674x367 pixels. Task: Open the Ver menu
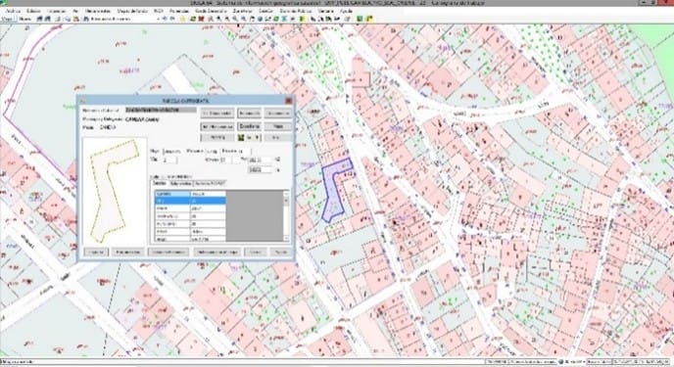(75, 11)
